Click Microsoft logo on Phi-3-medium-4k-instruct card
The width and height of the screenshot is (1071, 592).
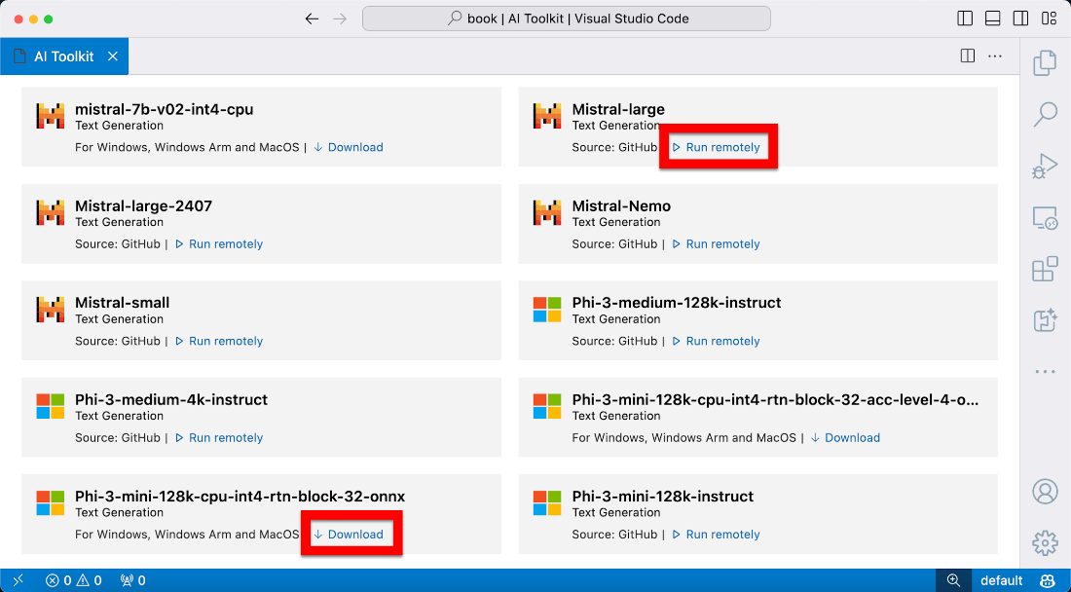coord(50,406)
